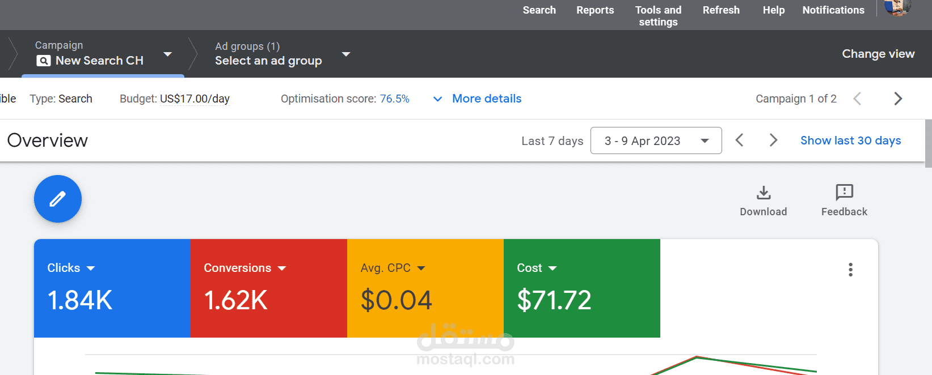932x375 pixels.
Task: Click the Show last 30 days link
Action: [x=850, y=140]
